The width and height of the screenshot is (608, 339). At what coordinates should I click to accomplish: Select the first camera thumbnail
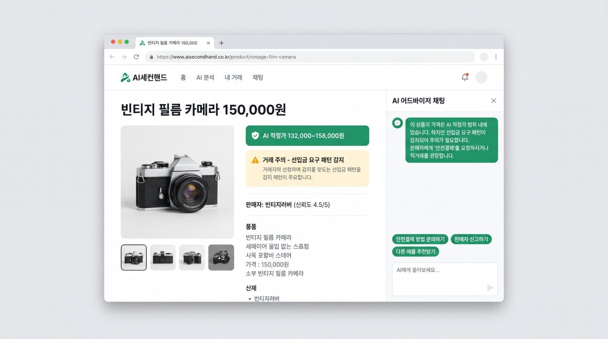click(x=134, y=257)
